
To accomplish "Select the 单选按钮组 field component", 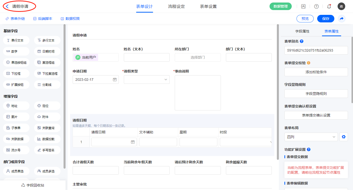I will [x=16, y=62].
